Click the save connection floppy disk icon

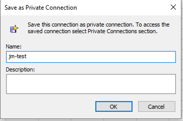pos(14,29)
